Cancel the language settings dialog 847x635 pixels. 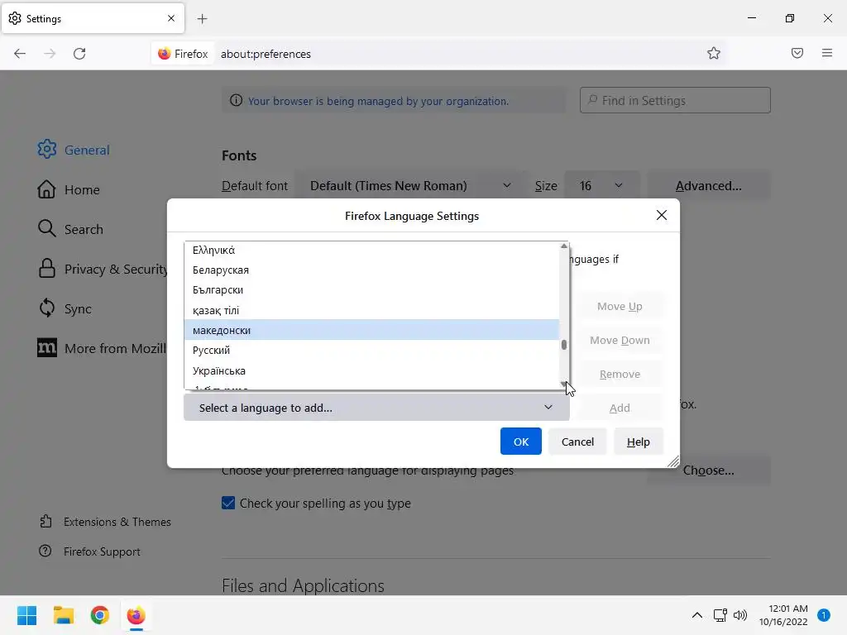point(577,442)
